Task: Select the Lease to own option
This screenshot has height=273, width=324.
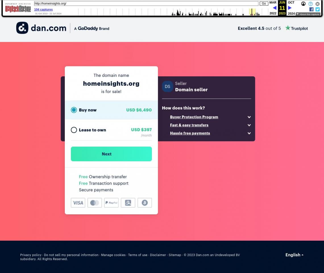Action: coord(74,130)
